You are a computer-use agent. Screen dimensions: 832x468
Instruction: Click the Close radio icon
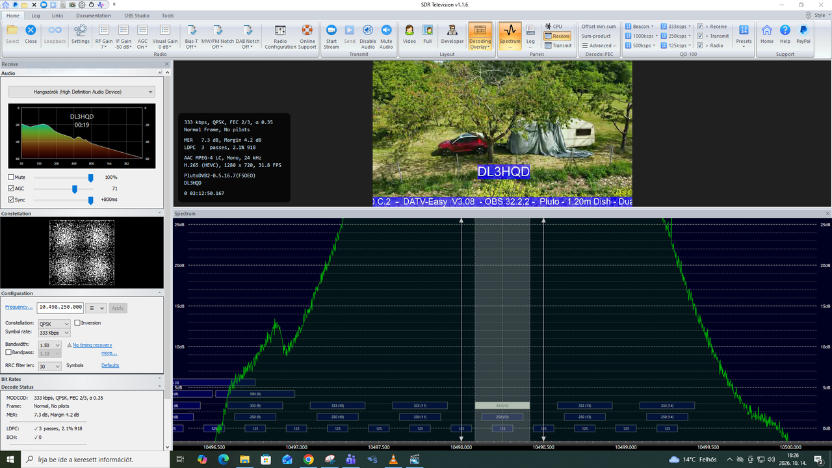(31, 34)
